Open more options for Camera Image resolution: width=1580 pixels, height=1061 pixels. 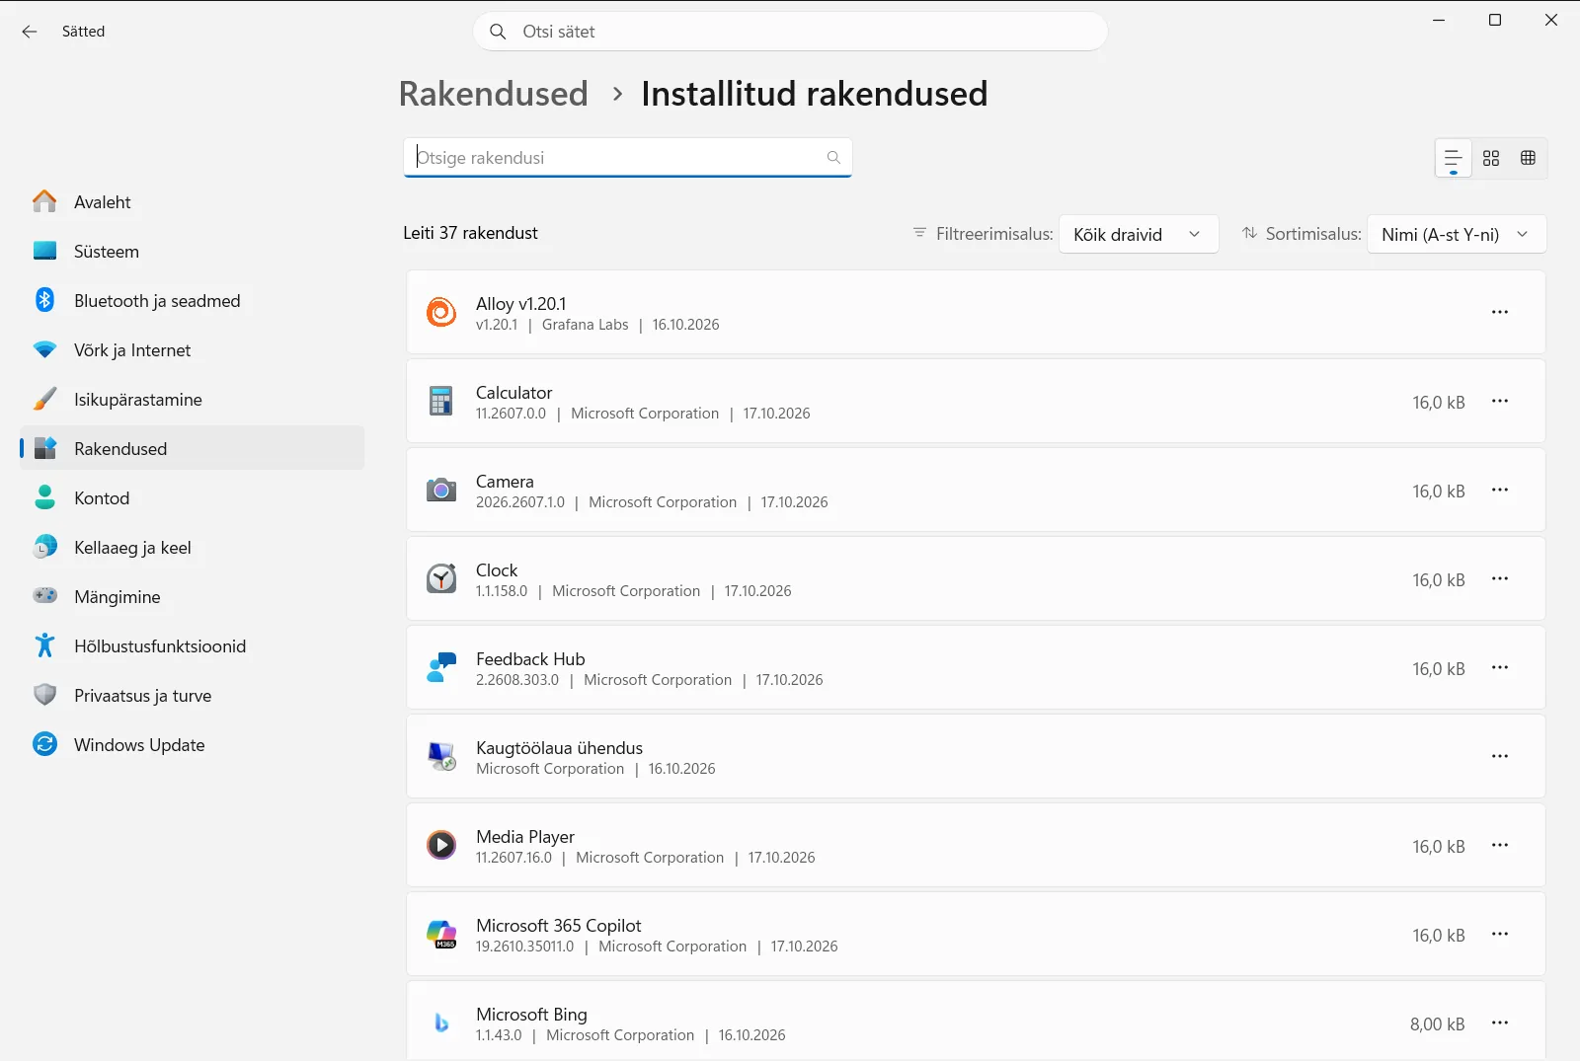click(x=1500, y=490)
